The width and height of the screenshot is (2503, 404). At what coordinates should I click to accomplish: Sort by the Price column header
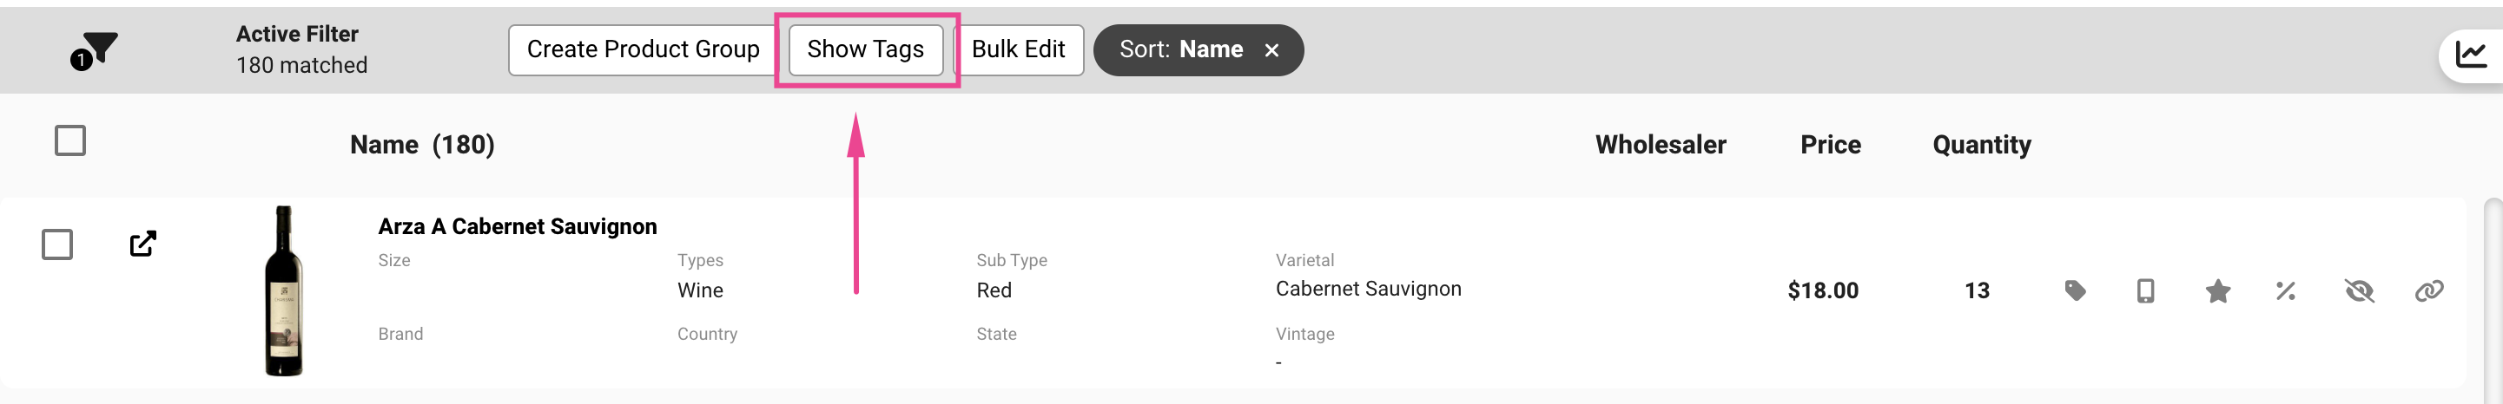[x=1830, y=146]
